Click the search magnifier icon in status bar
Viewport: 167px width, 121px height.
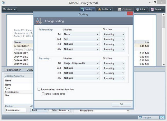162,118
